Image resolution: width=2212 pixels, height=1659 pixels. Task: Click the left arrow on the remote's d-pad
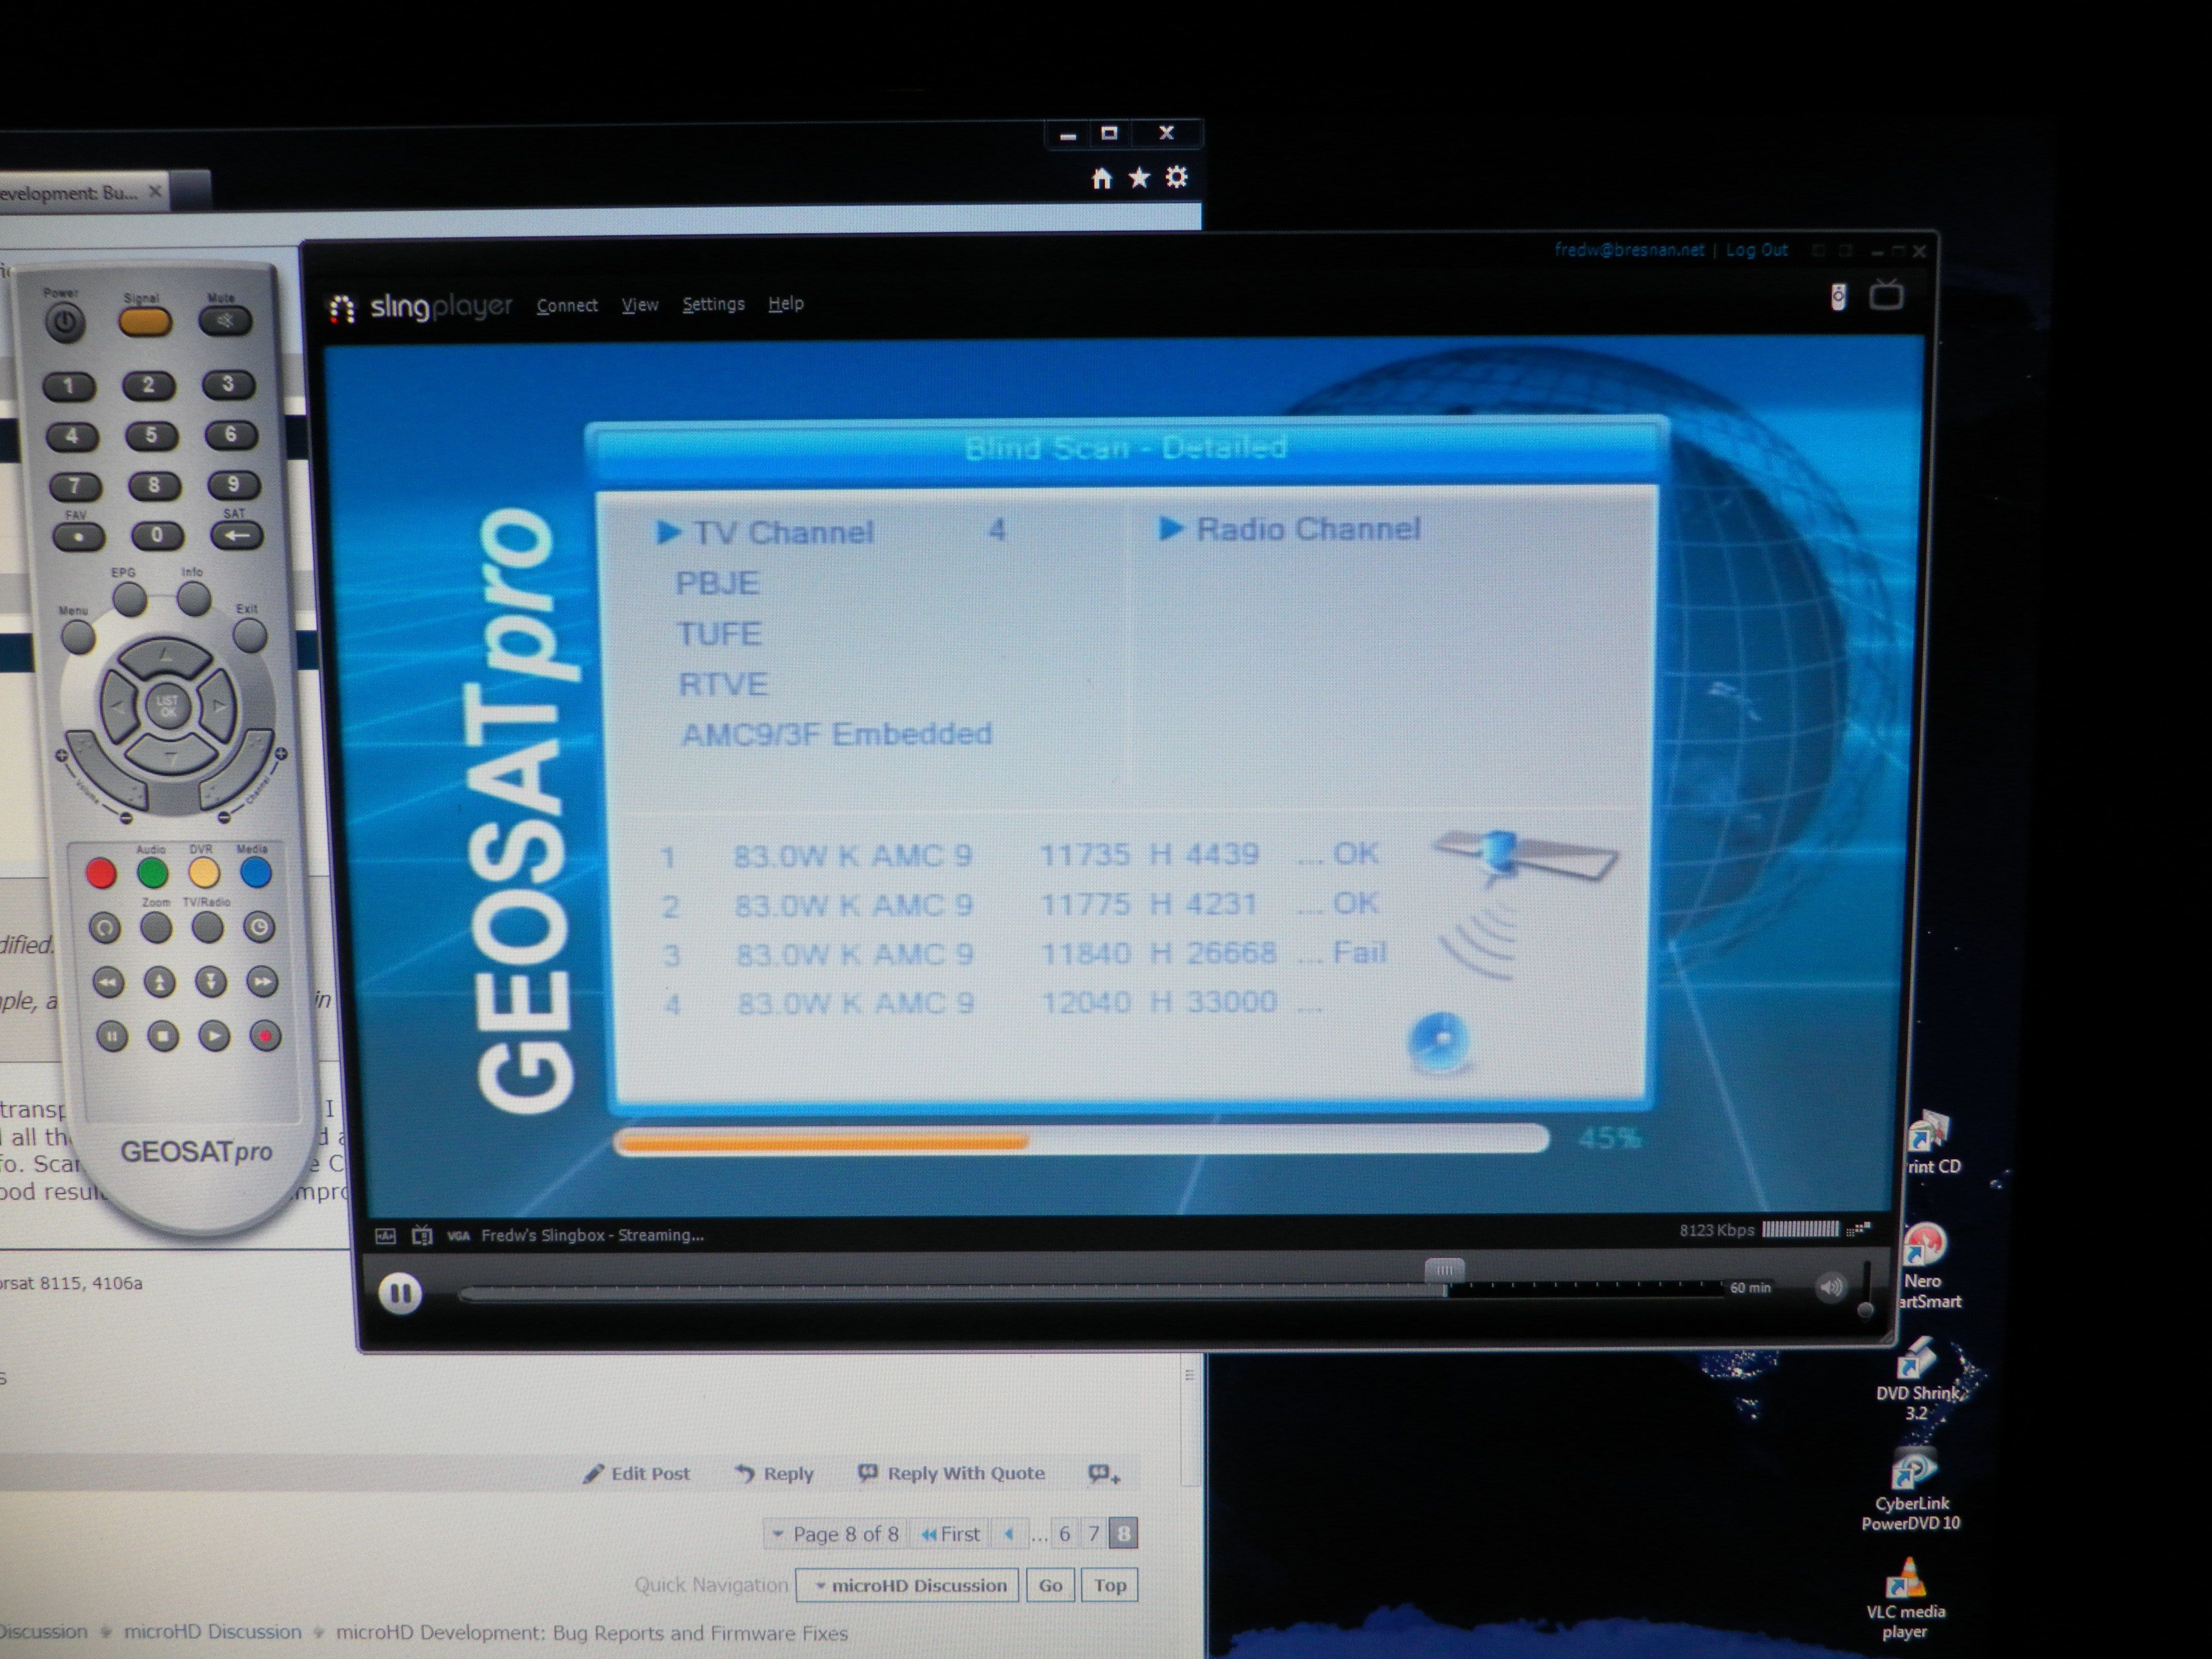point(119,707)
